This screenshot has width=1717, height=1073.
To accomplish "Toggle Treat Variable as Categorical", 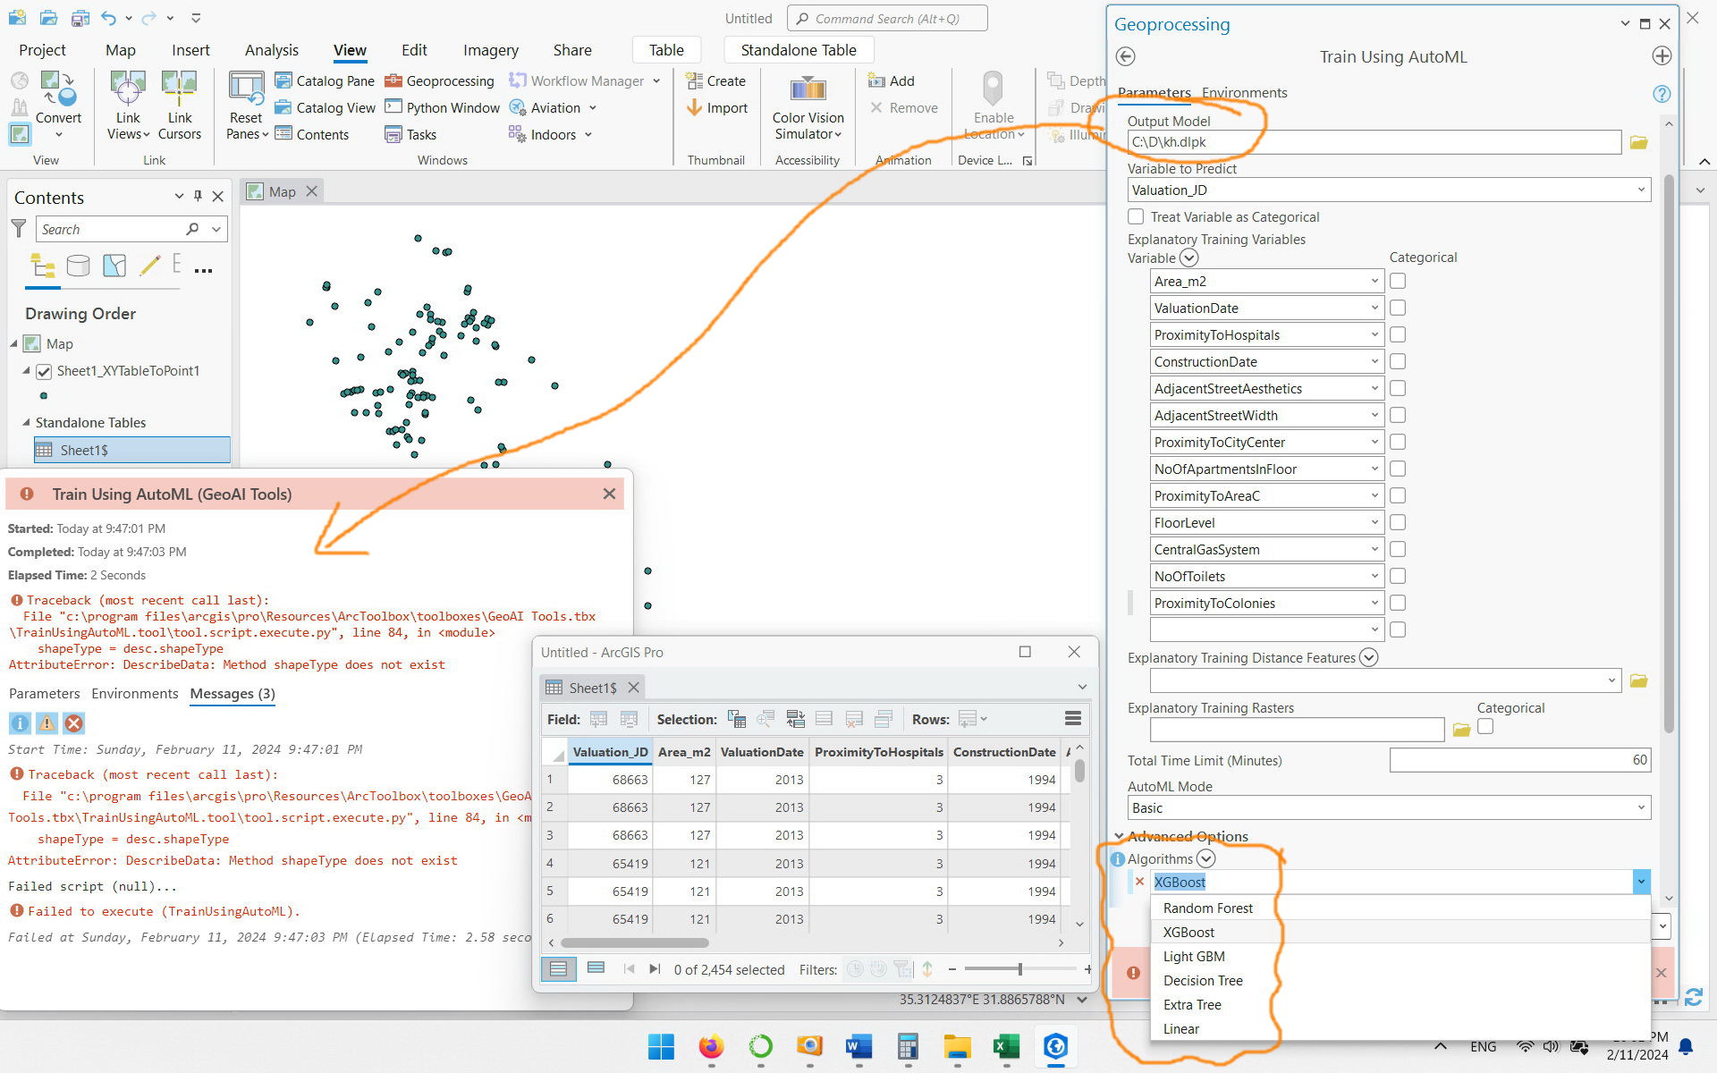I will point(1136,216).
